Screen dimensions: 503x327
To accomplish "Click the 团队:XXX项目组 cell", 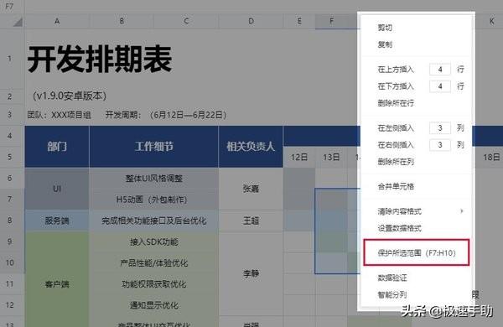I will (x=59, y=115).
